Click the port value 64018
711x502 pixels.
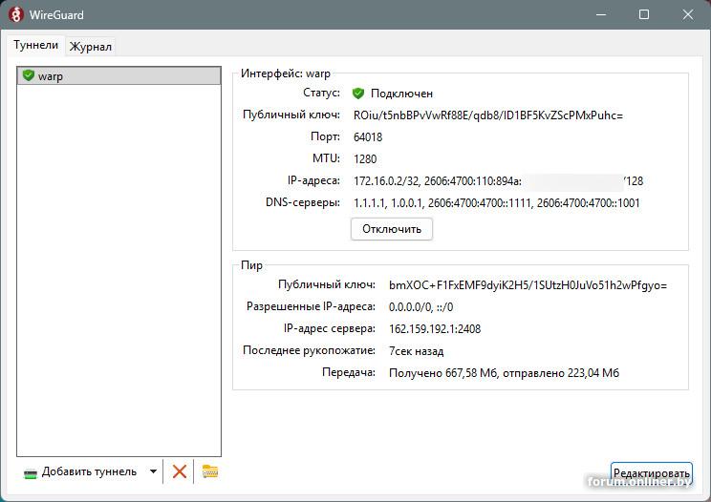[x=368, y=137]
